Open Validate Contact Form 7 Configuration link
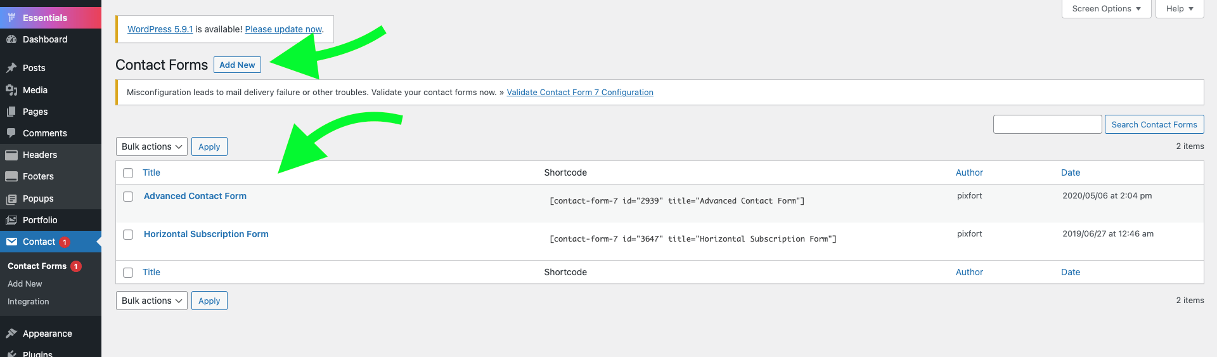 pyautogui.click(x=580, y=93)
